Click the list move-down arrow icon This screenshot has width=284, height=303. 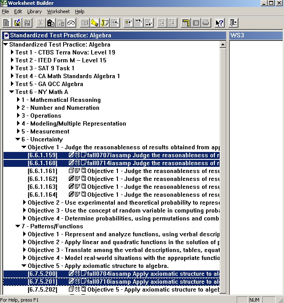149,23
